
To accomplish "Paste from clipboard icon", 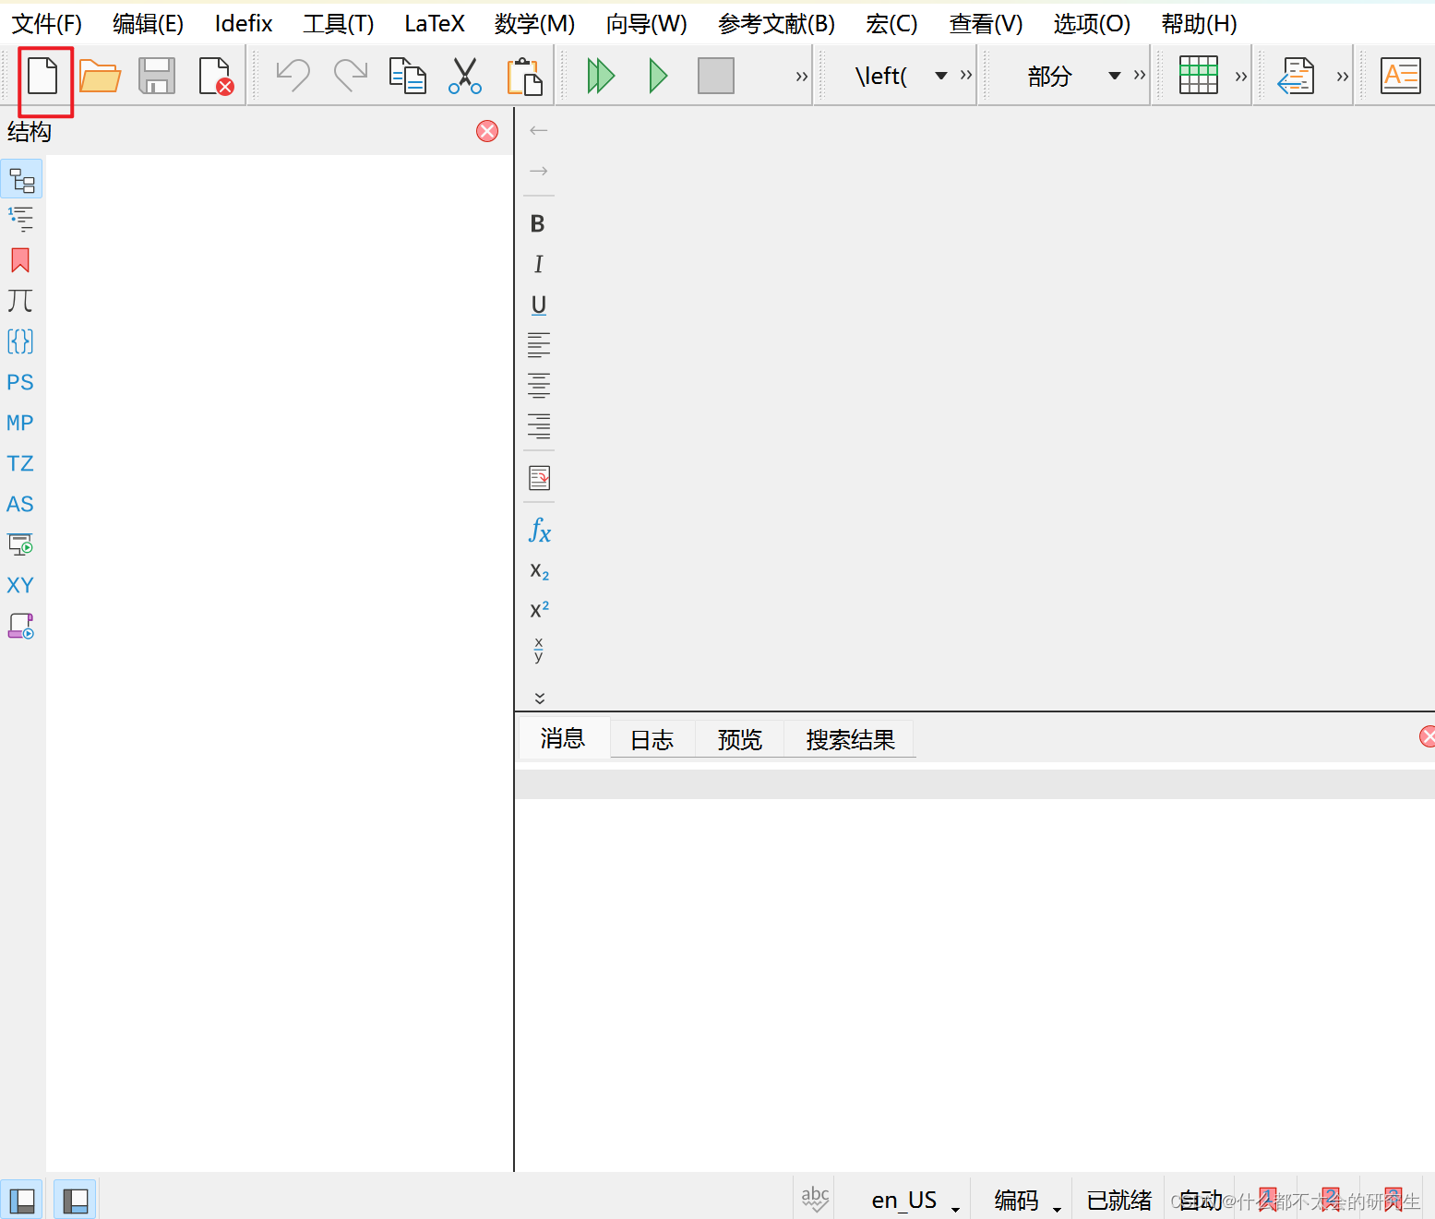I will [524, 76].
